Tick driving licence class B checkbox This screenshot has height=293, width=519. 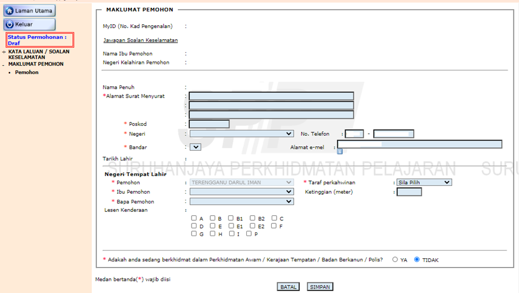pos(213,219)
